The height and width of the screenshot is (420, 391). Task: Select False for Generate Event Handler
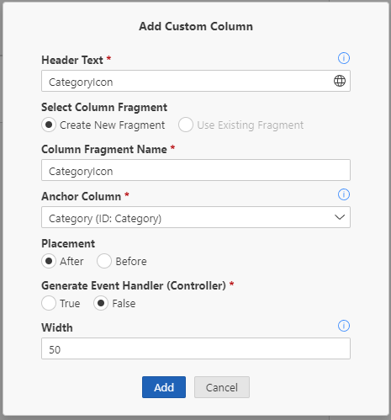pyautogui.click(x=101, y=303)
